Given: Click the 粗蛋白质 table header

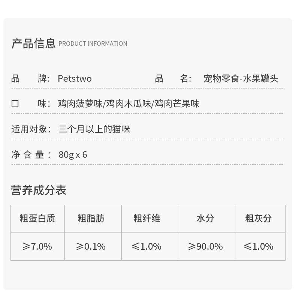Looking at the screenshot, I should [37, 219].
